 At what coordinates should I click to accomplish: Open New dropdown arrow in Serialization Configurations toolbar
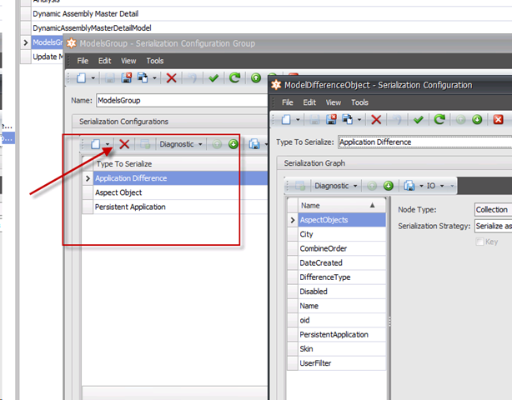(x=108, y=144)
